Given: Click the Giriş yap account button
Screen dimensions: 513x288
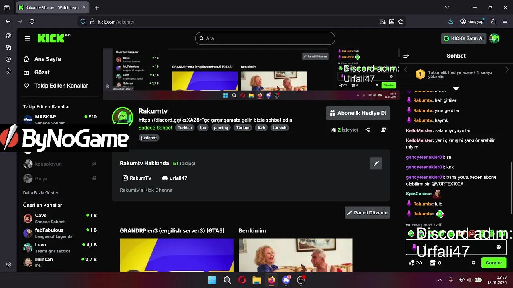Looking at the screenshot, I should pos(472,22).
